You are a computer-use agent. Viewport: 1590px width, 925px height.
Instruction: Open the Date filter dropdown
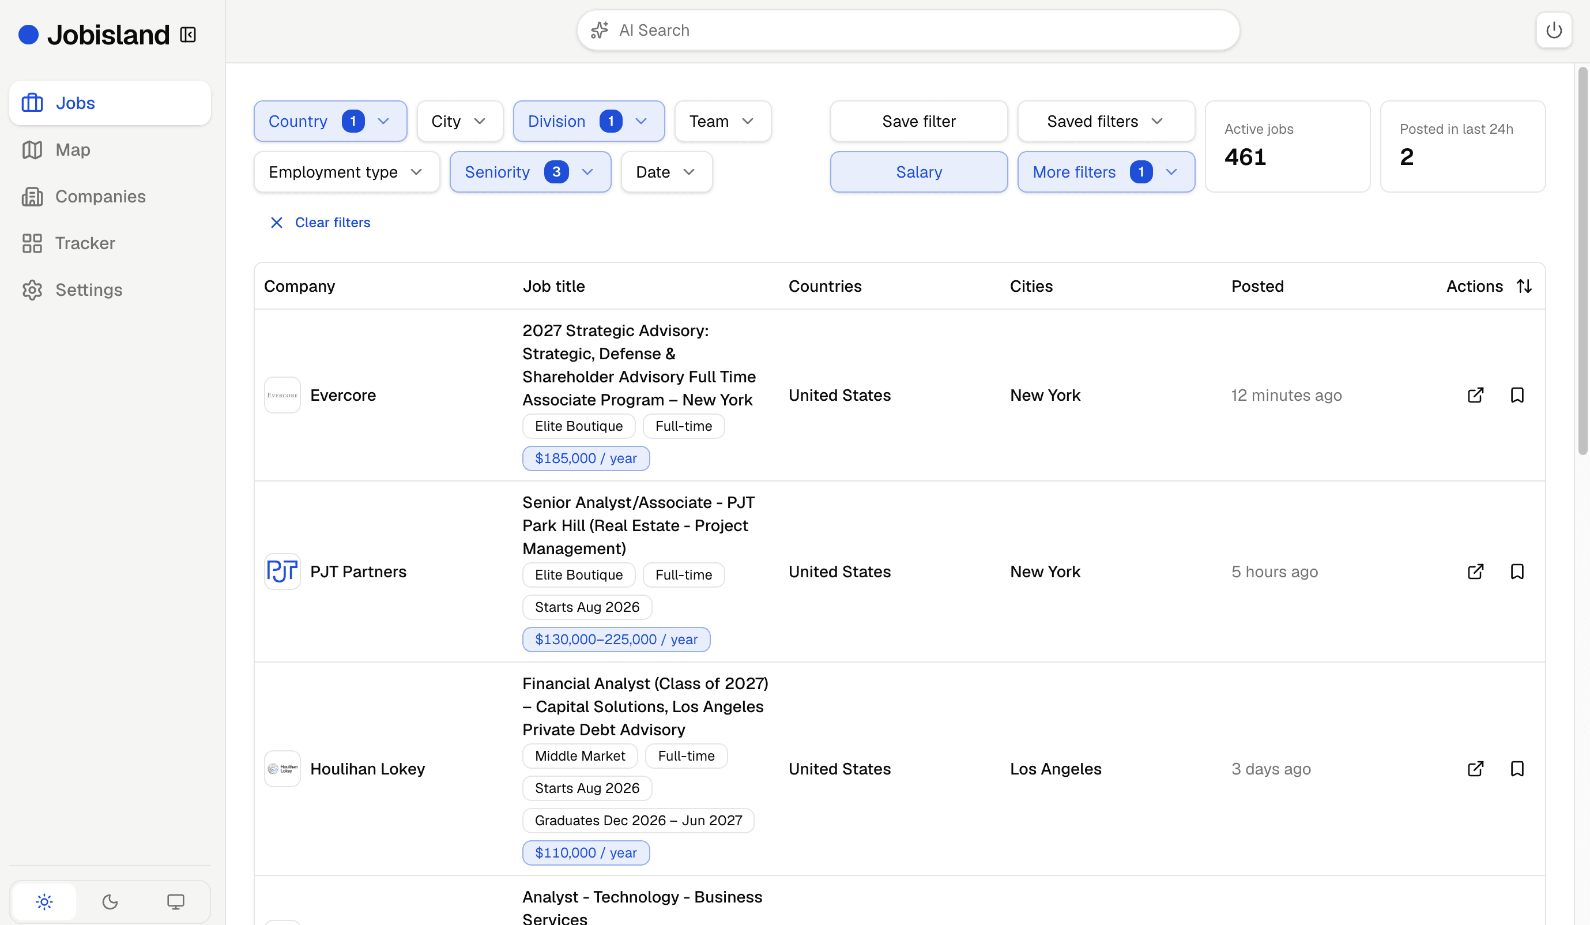(x=666, y=172)
